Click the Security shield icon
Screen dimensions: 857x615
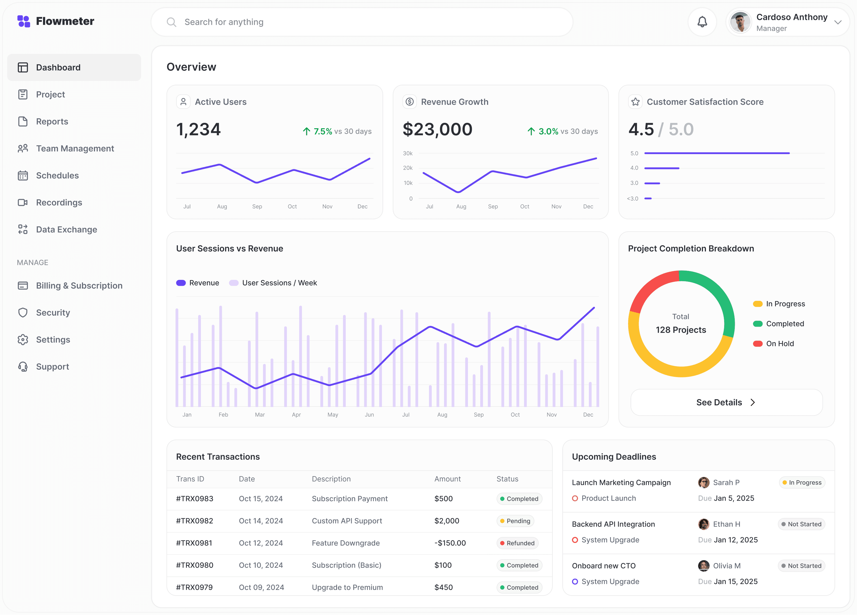(x=23, y=313)
